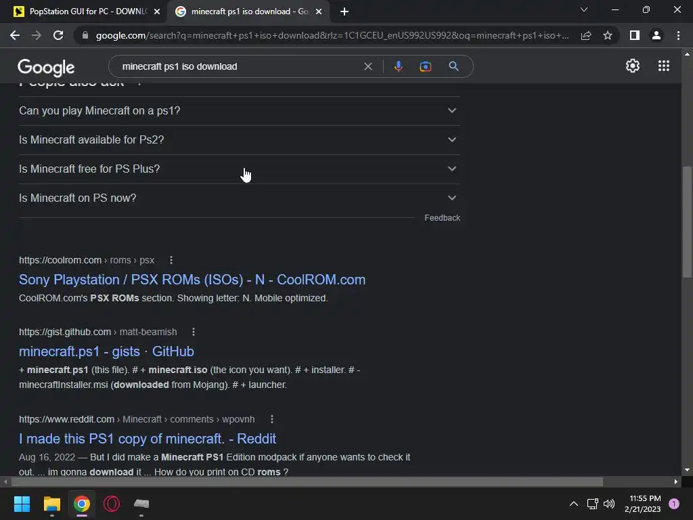Click the horizontal scrollbar thumb
The height and width of the screenshot is (520, 693).
click(x=307, y=481)
